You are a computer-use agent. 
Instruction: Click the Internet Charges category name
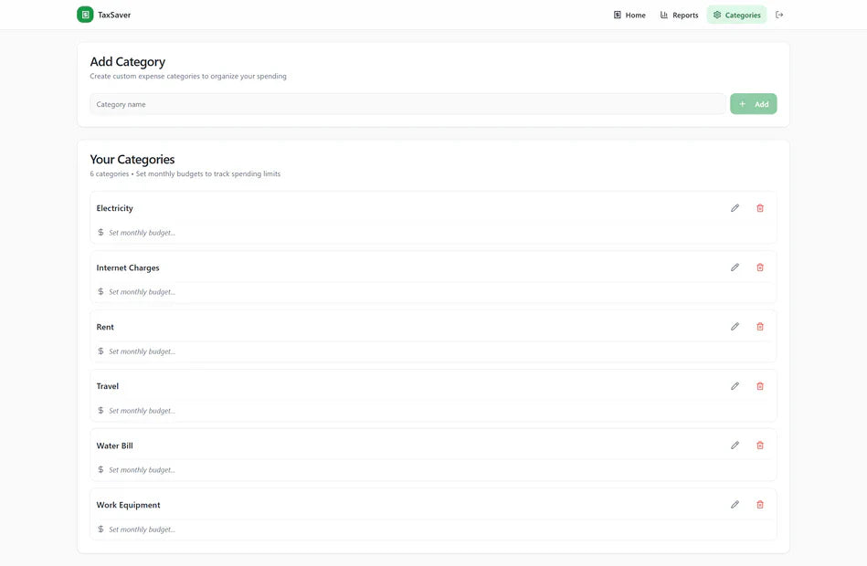click(x=128, y=267)
